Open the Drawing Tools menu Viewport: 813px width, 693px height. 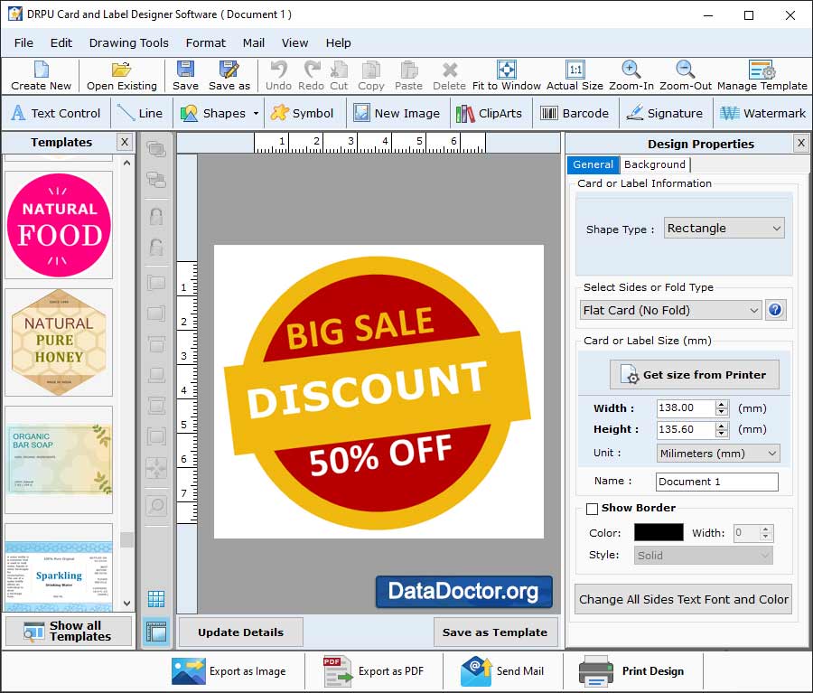point(128,42)
